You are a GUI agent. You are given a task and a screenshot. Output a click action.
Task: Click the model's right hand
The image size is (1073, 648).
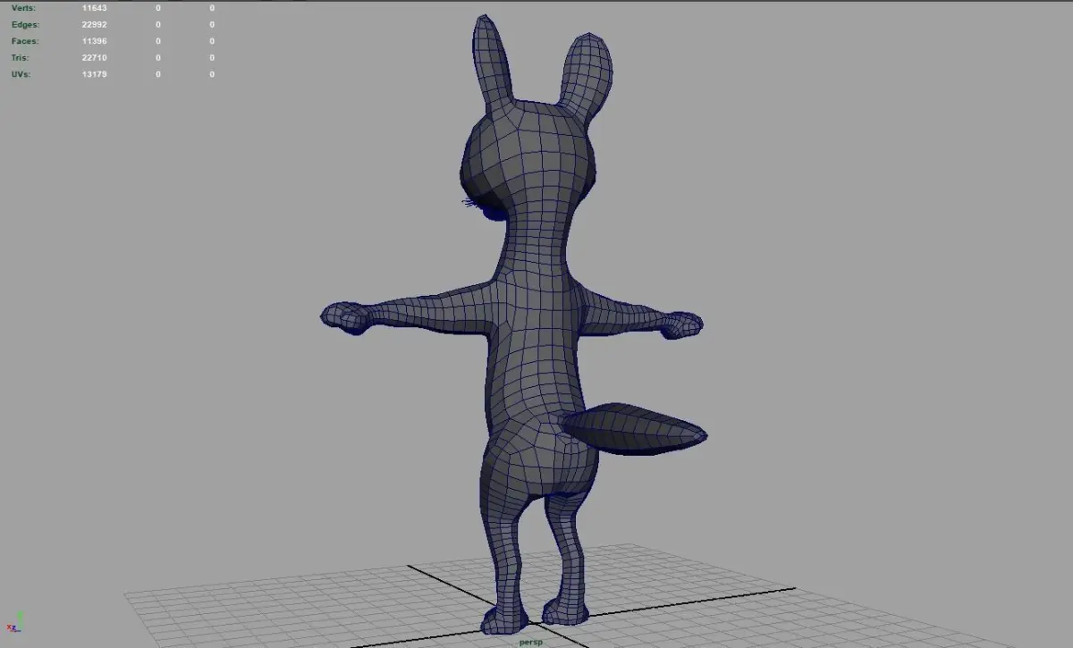(x=681, y=324)
